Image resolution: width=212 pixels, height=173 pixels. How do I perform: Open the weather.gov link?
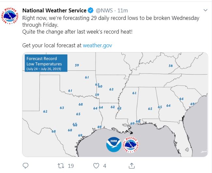pos(97,45)
